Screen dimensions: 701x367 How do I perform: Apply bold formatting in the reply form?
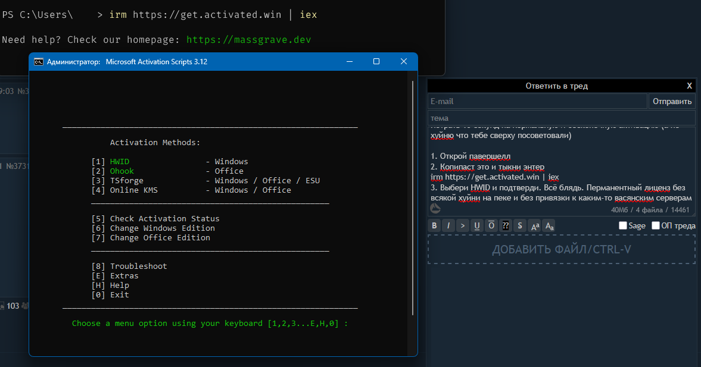[x=434, y=225]
